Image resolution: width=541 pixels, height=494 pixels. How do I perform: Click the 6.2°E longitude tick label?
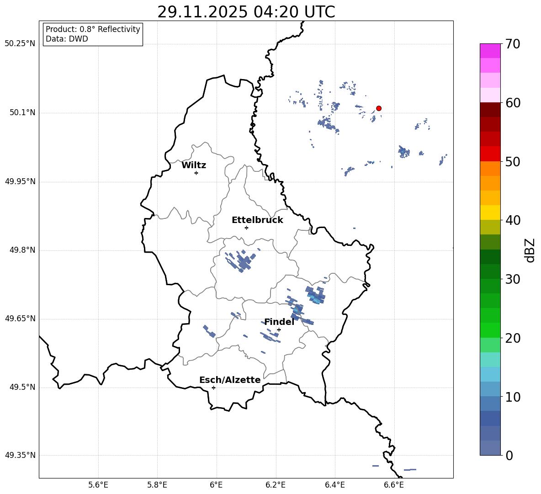(276, 485)
